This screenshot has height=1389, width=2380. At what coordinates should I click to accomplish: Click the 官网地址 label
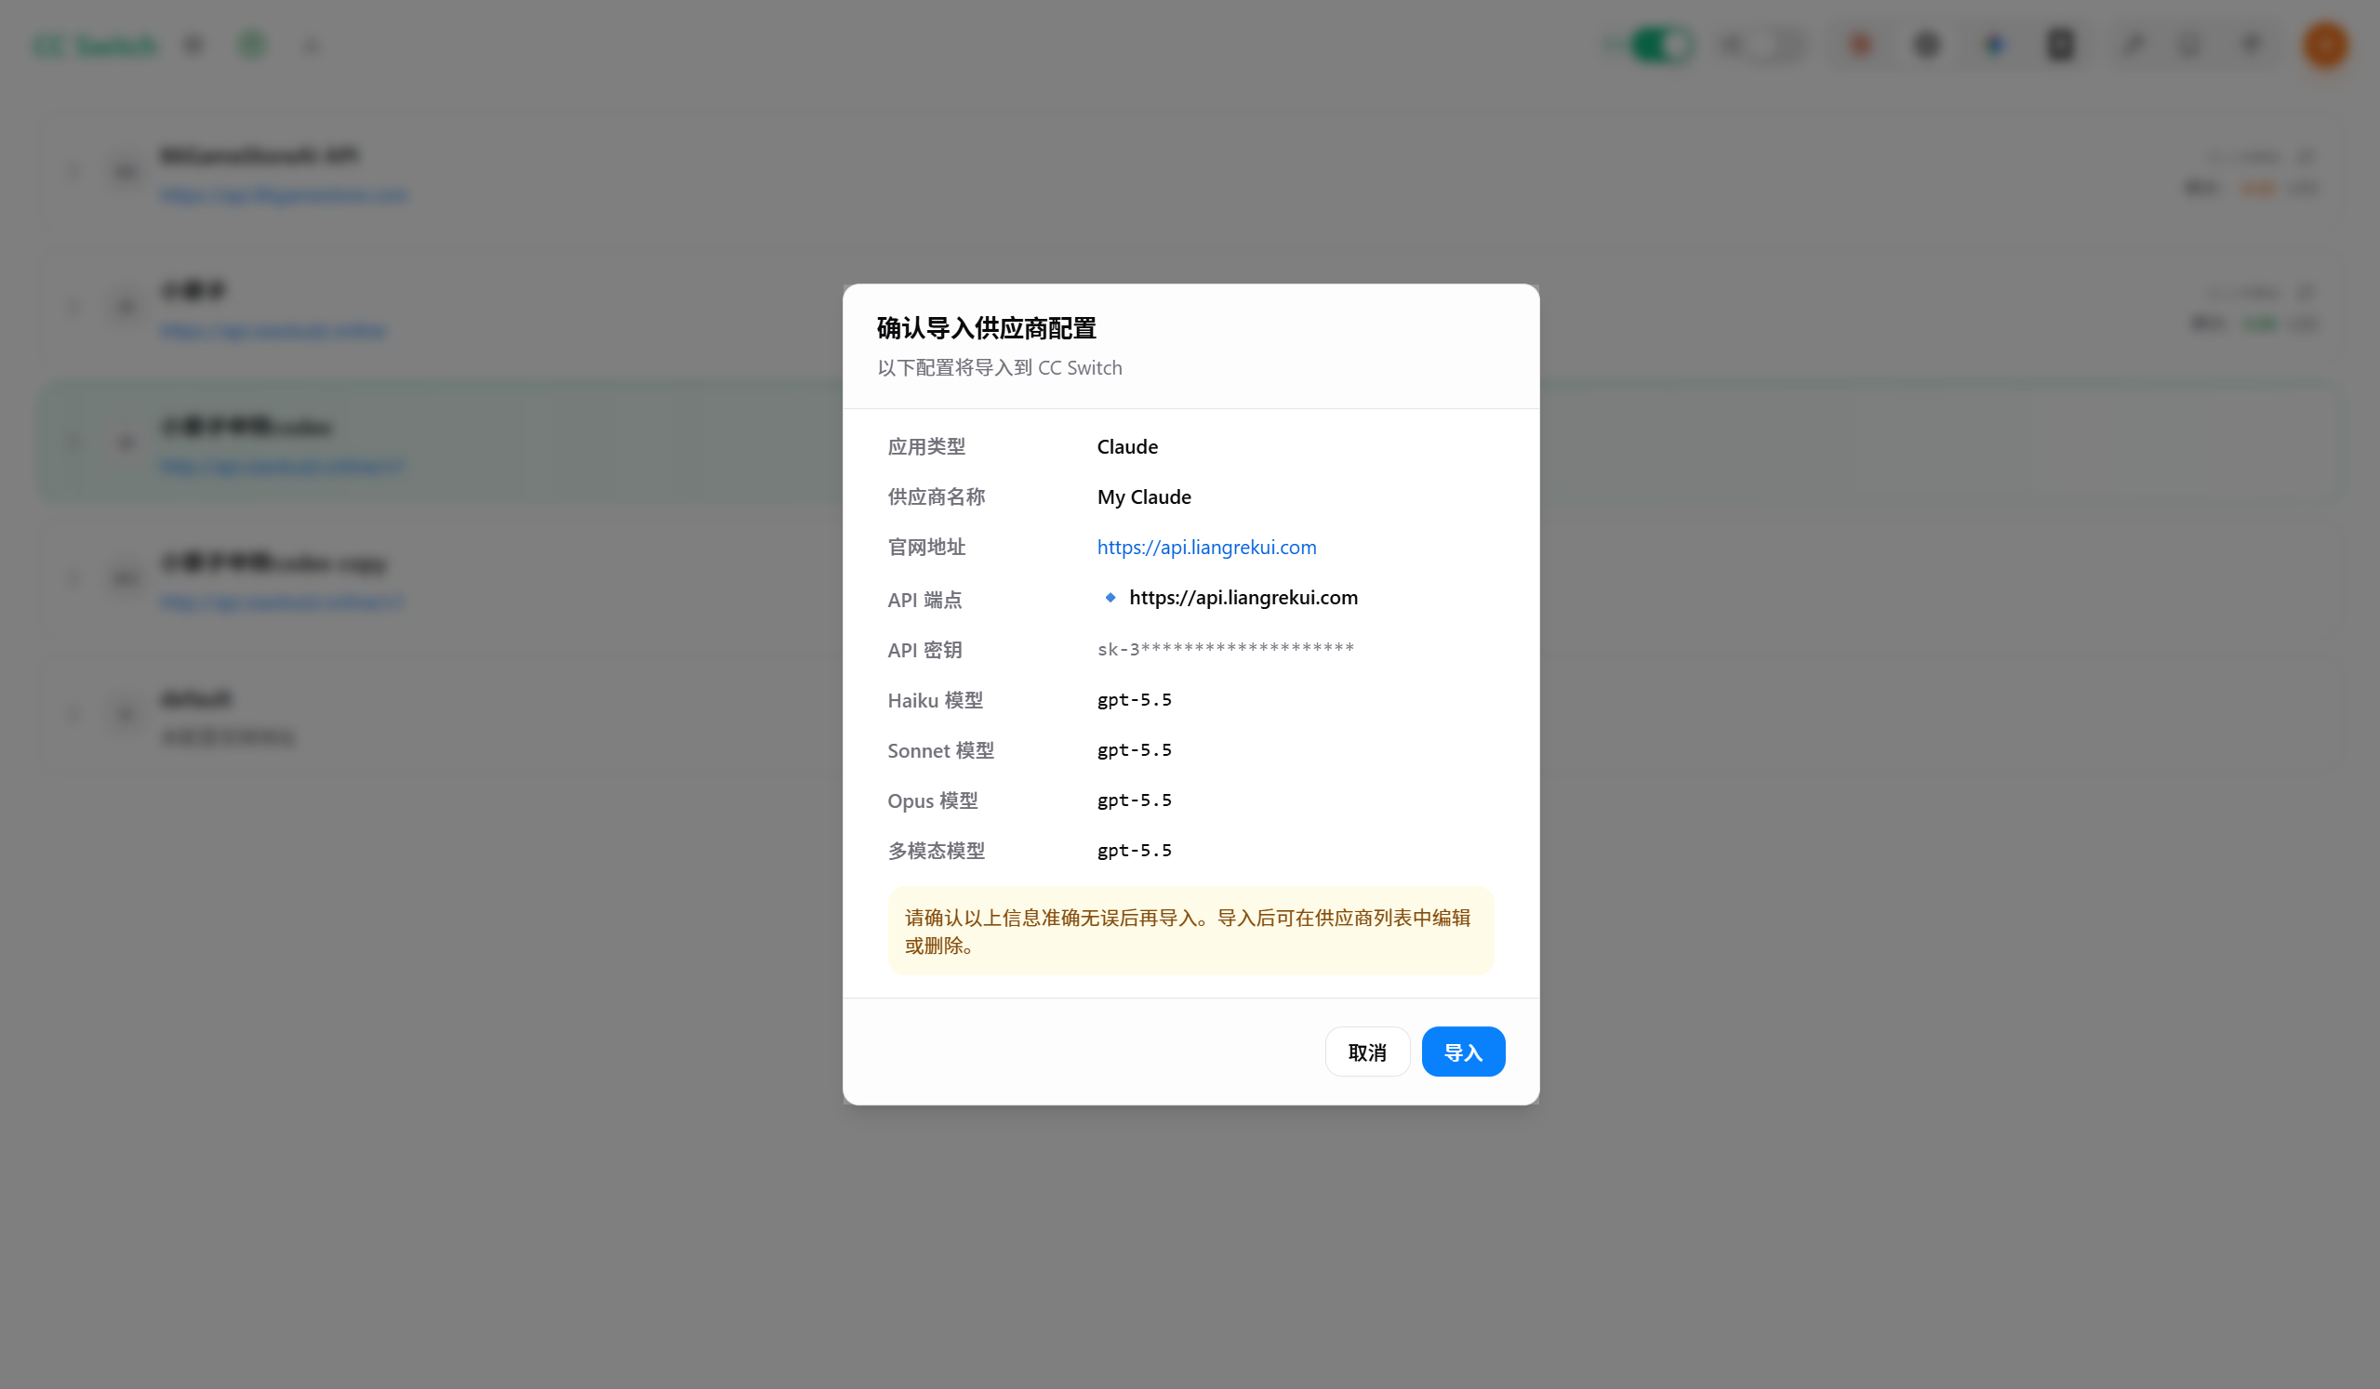(x=925, y=547)
